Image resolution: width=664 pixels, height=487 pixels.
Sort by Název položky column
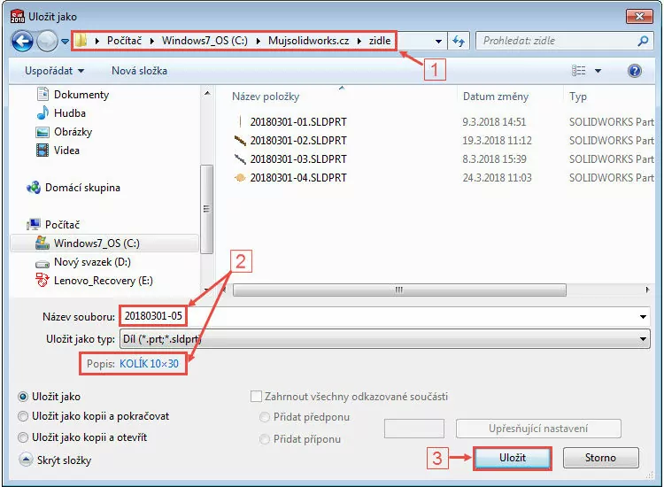pyautogui.click(x=266, y=97)
